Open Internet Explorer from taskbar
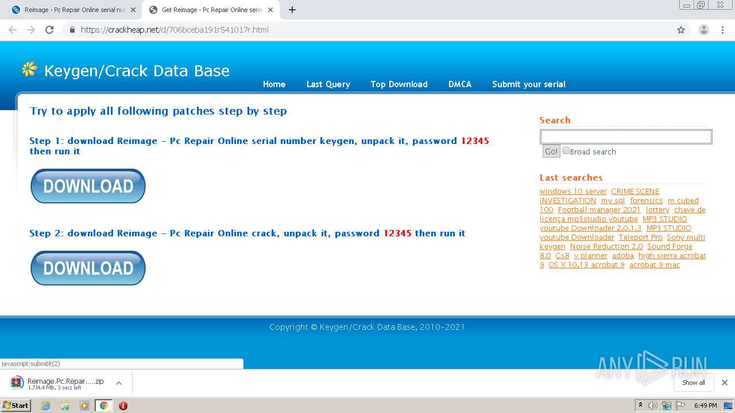The image size is (735, 413). (x=45, y=406)
